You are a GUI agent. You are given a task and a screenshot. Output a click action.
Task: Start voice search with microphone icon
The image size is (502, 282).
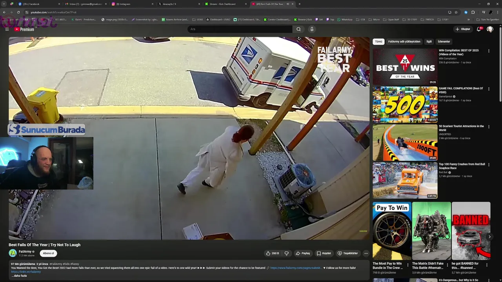(312, 29)
